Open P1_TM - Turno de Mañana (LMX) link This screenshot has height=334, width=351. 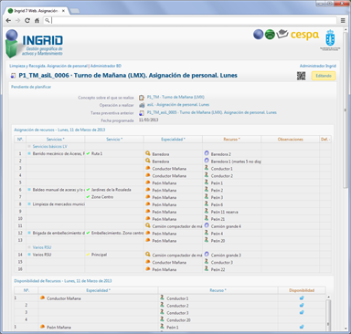[175, 98]
